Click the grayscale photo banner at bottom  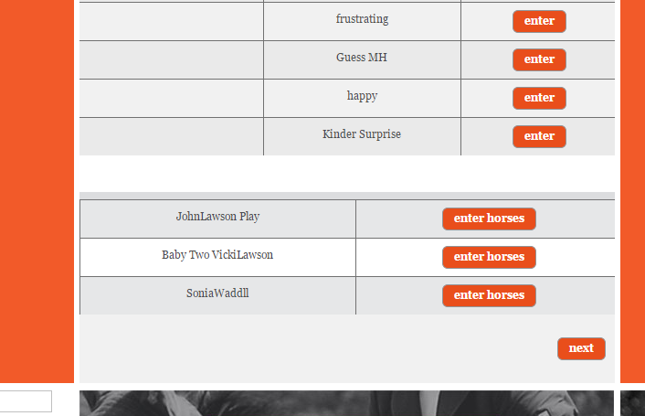pyautogui.click(x=346, y=403)
